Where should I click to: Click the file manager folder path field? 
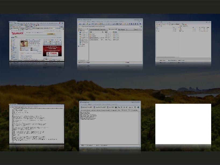[109, 26]
